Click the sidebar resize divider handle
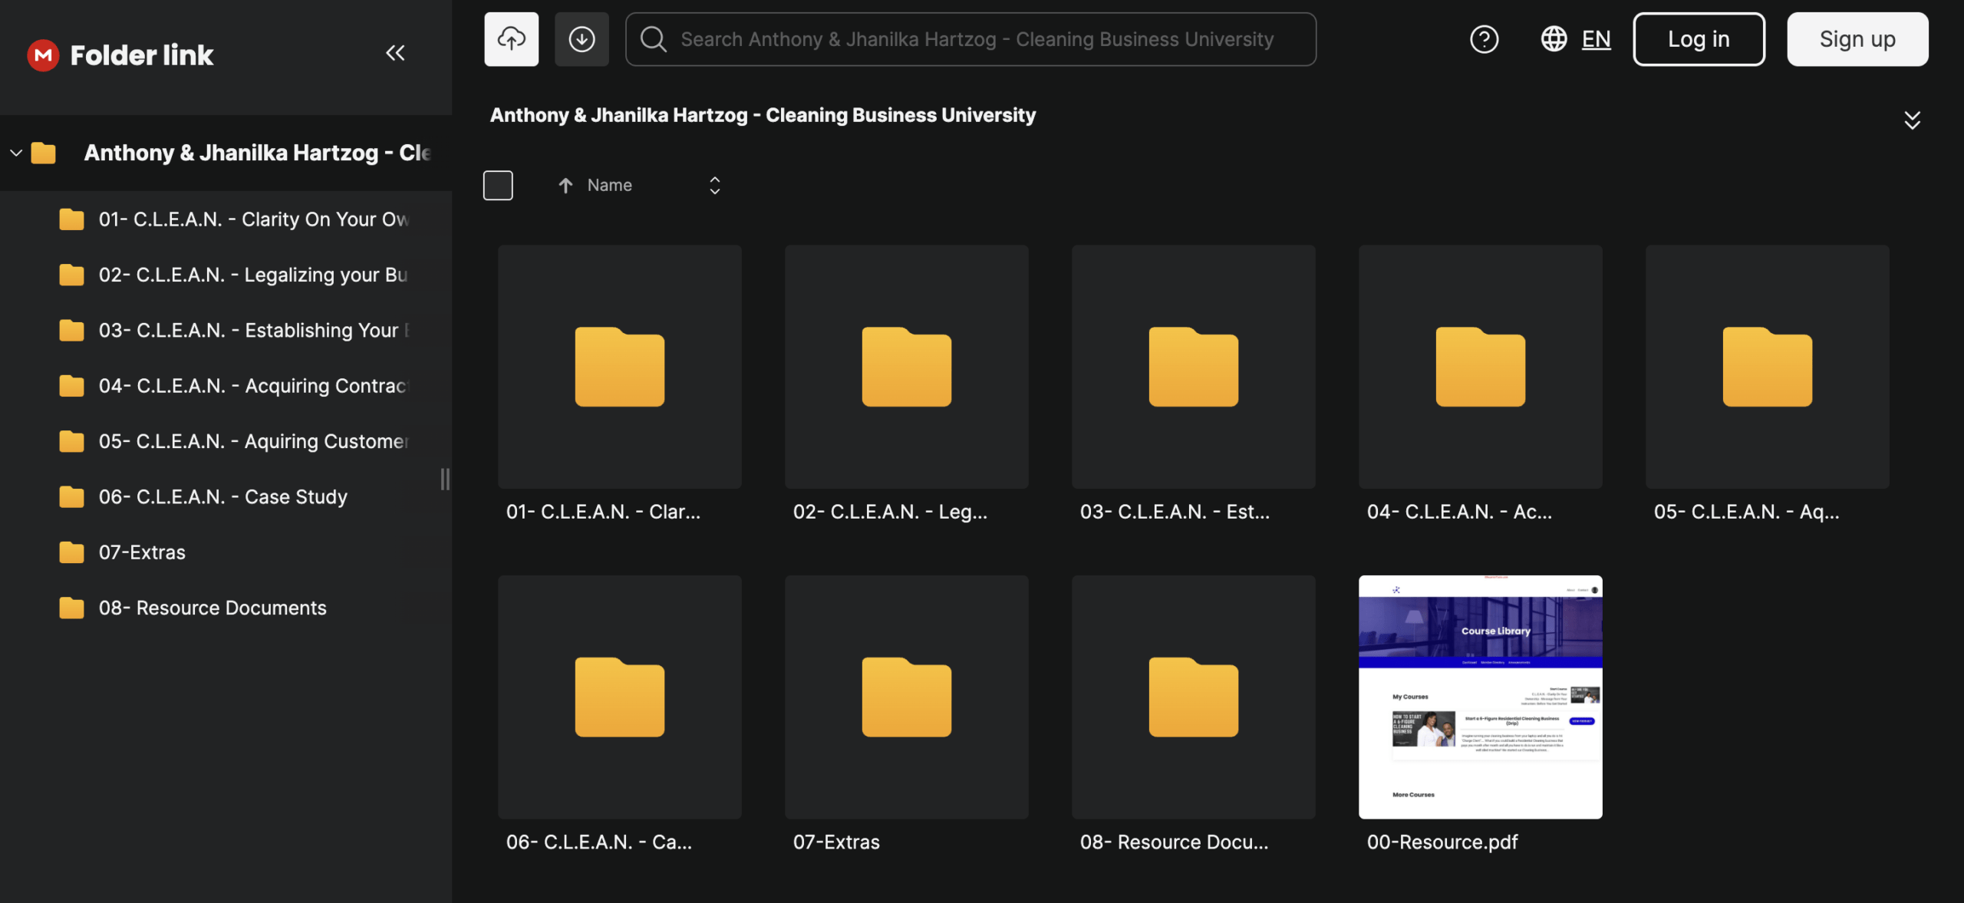This screenshot has width=1964, height=903. click(445, 480)
